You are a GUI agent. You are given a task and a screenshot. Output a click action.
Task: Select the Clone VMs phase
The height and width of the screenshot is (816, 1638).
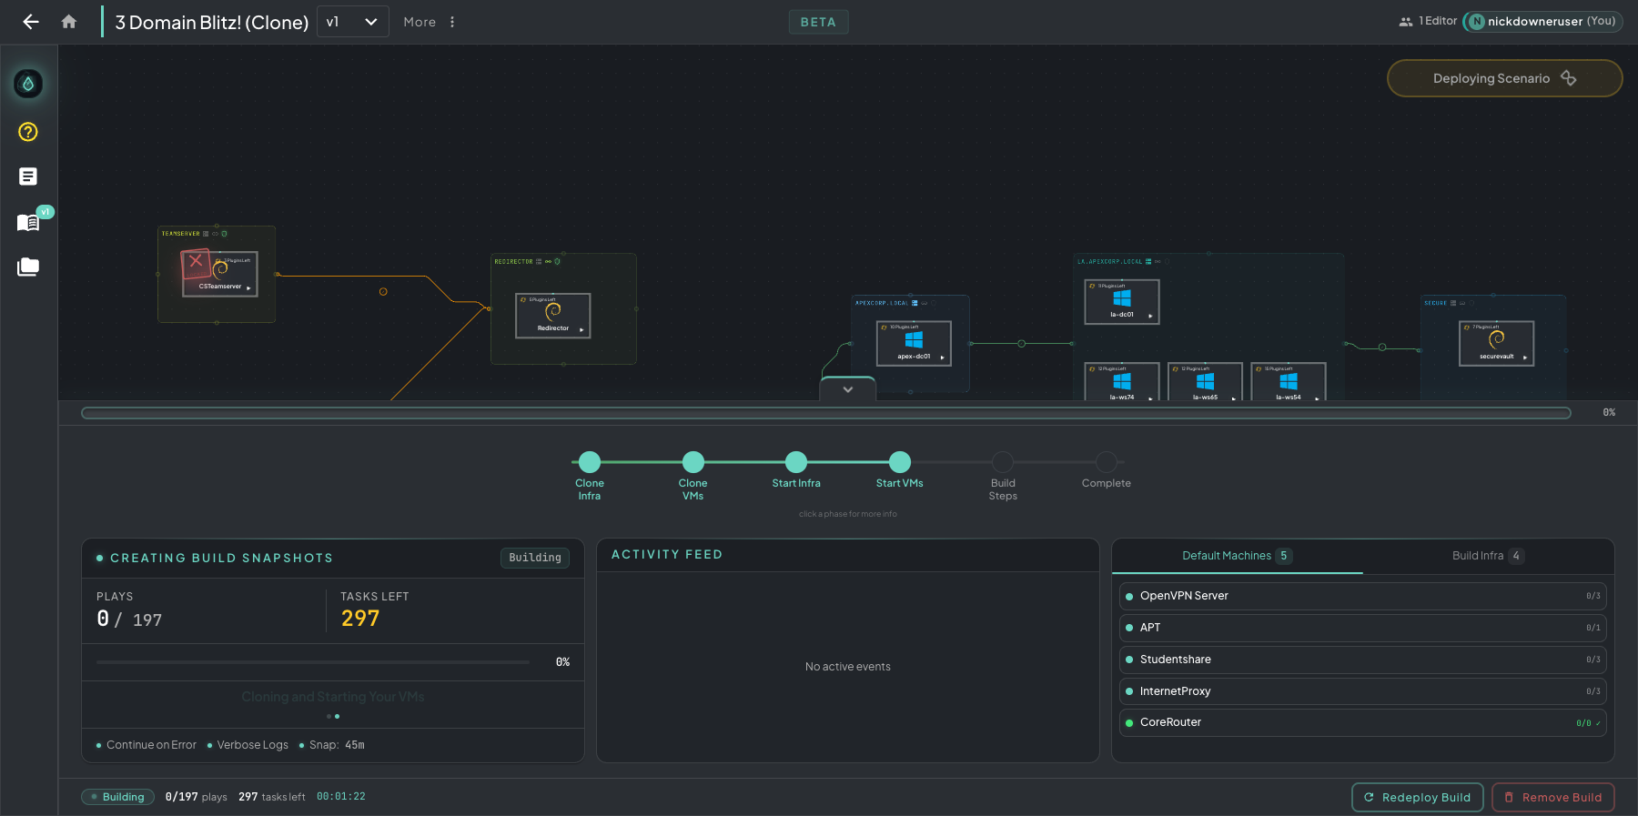[x=693, y=462]
